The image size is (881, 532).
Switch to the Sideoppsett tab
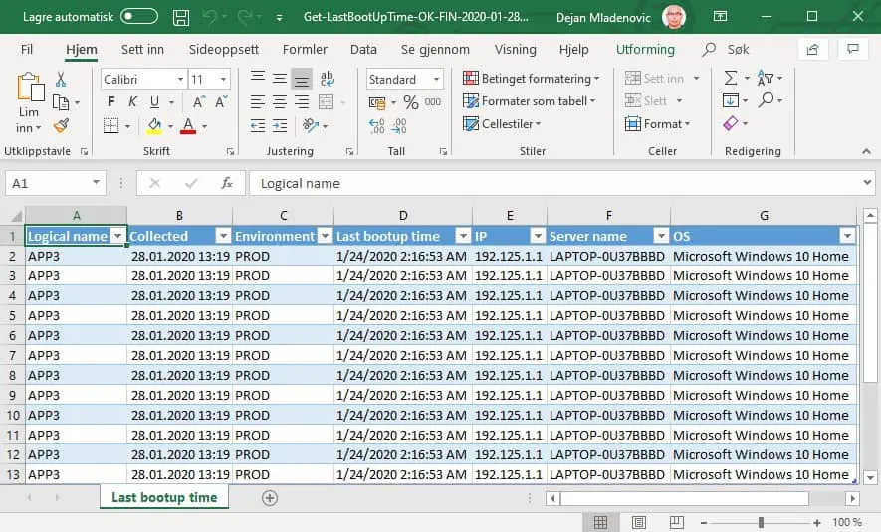(224, 50)
